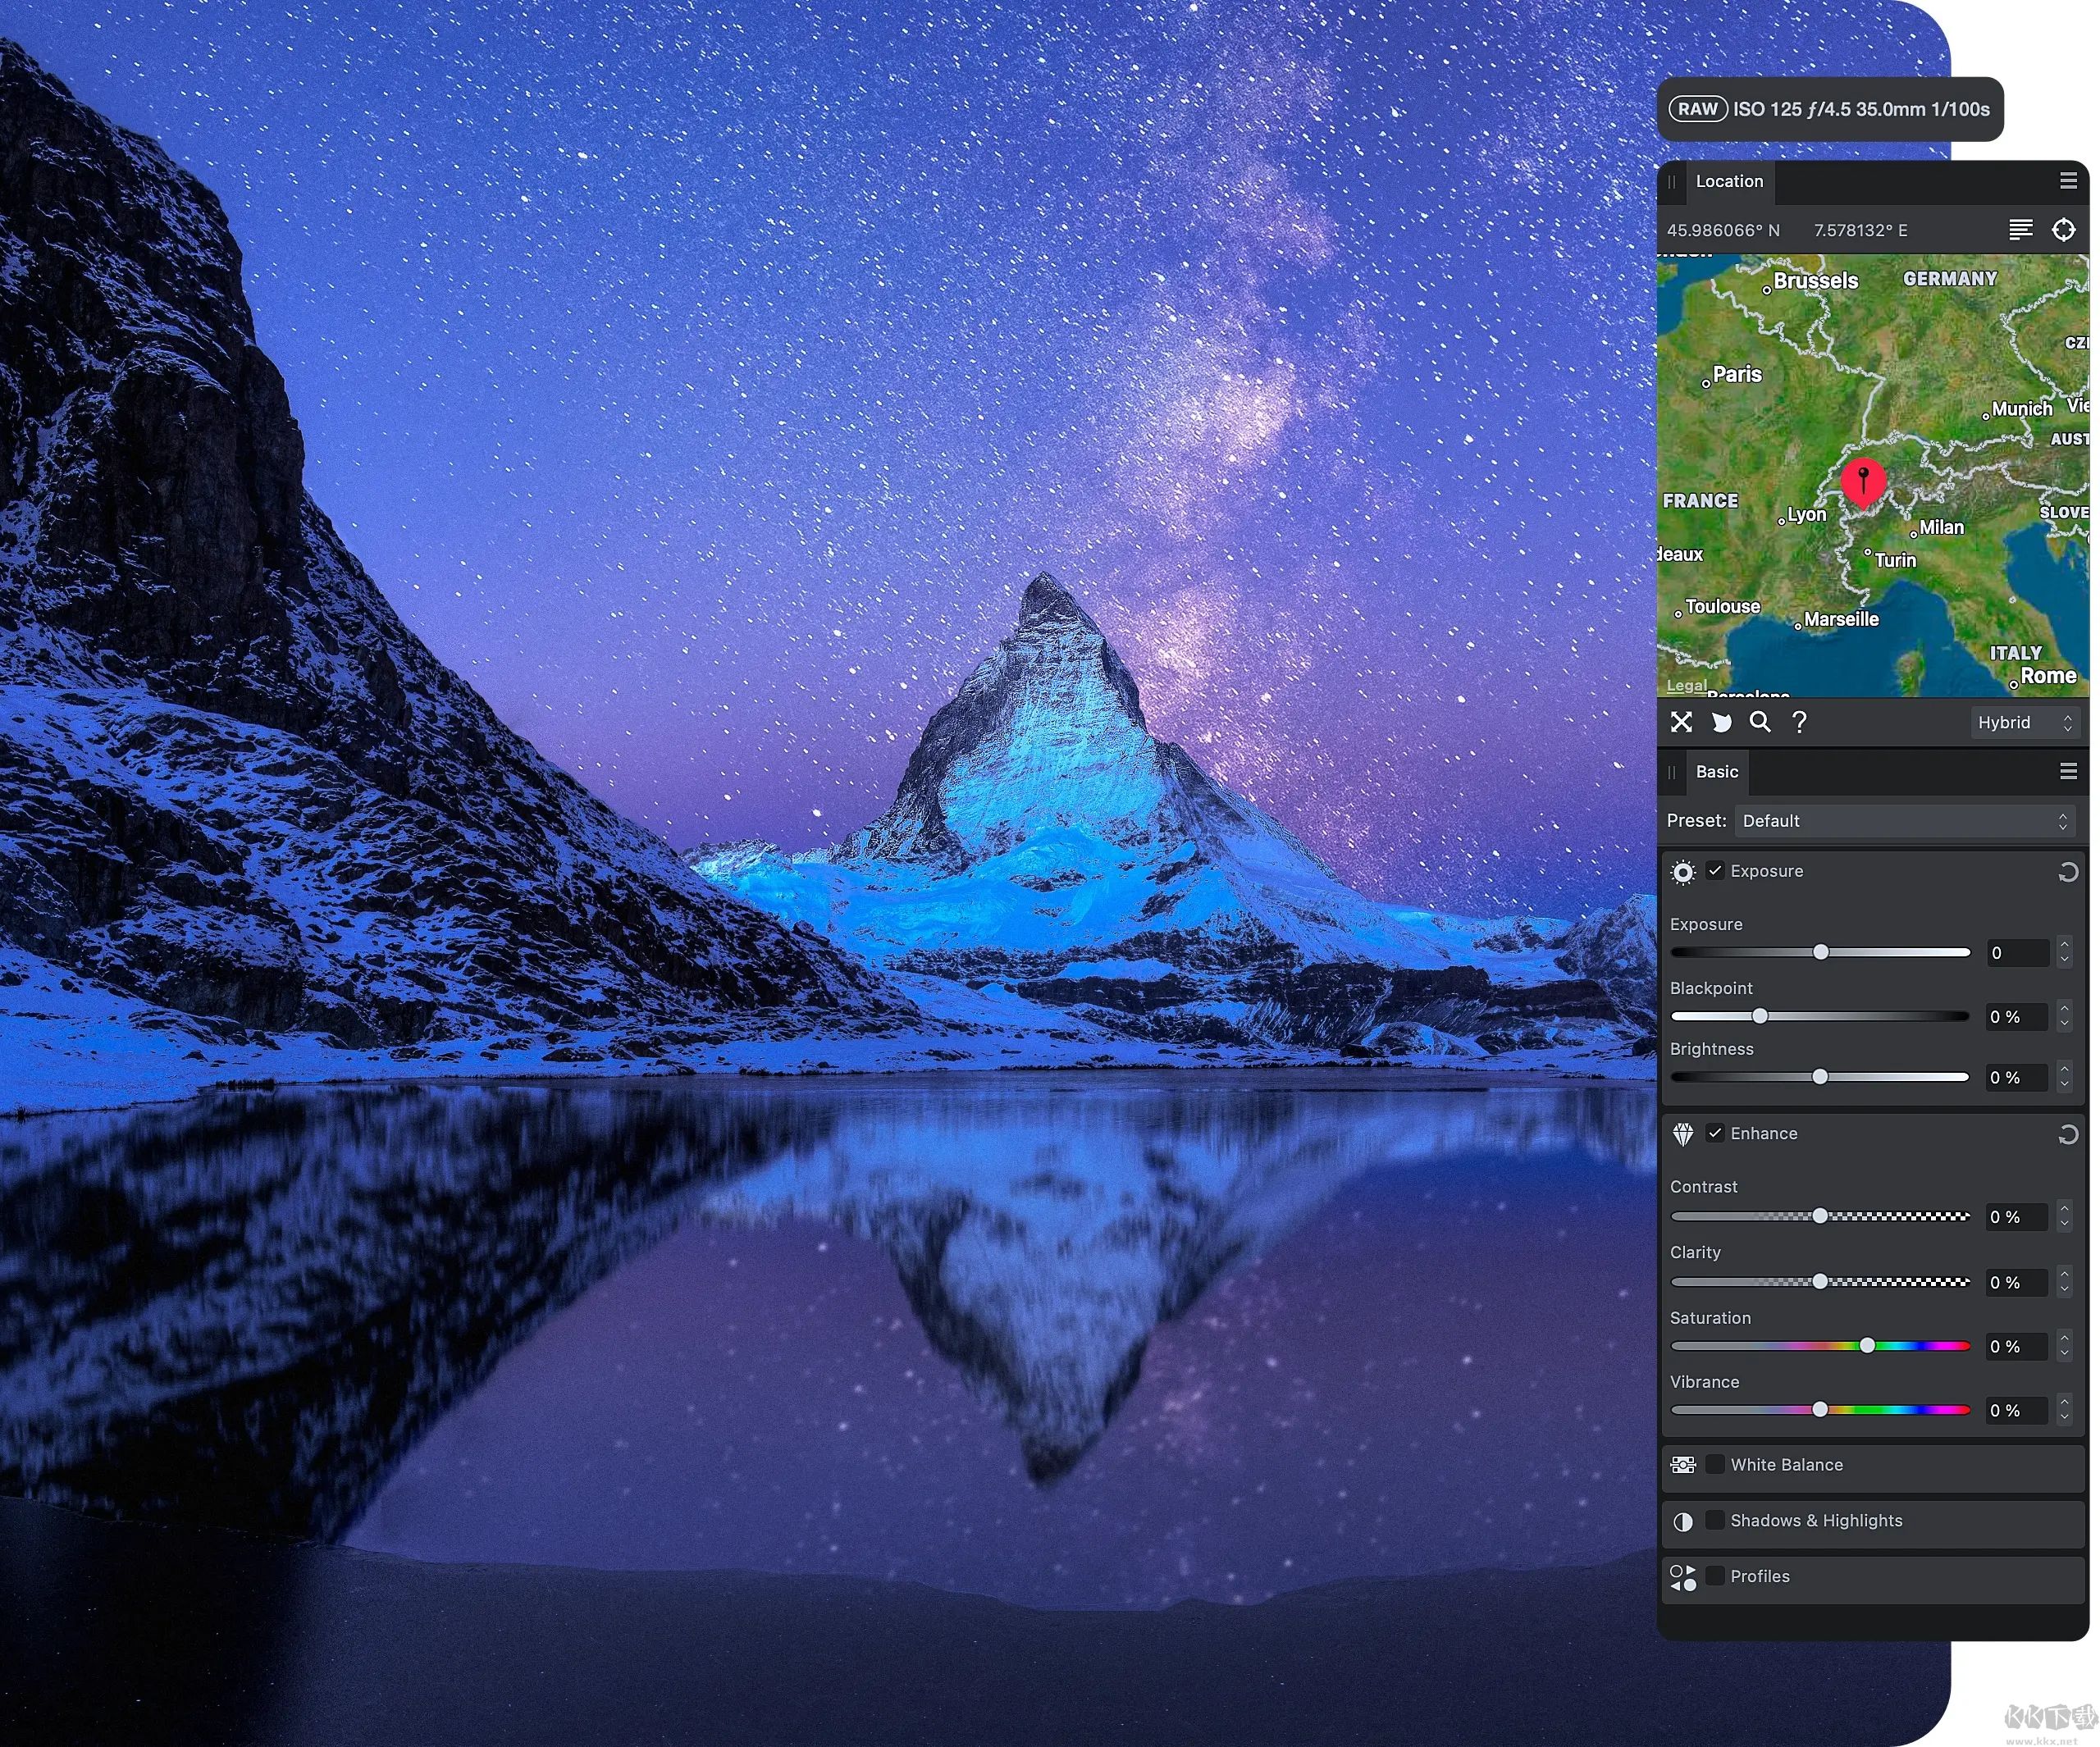
Task: Click the location panel menu icon
Action: point(2069,180)
